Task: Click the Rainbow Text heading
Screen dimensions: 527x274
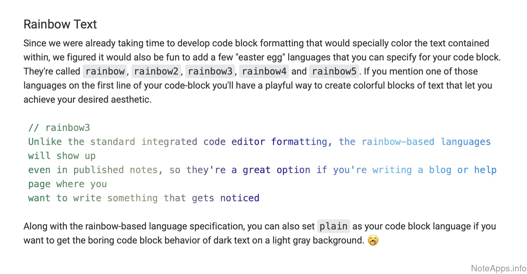Action: pyautogui.click(x=60, y=24)
